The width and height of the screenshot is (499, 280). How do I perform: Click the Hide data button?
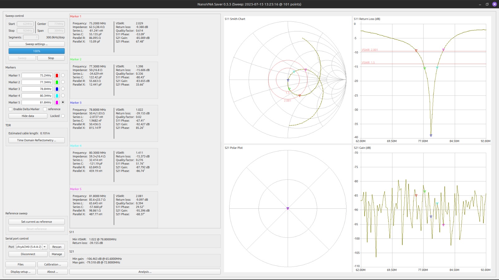click(x=28, y=116)
